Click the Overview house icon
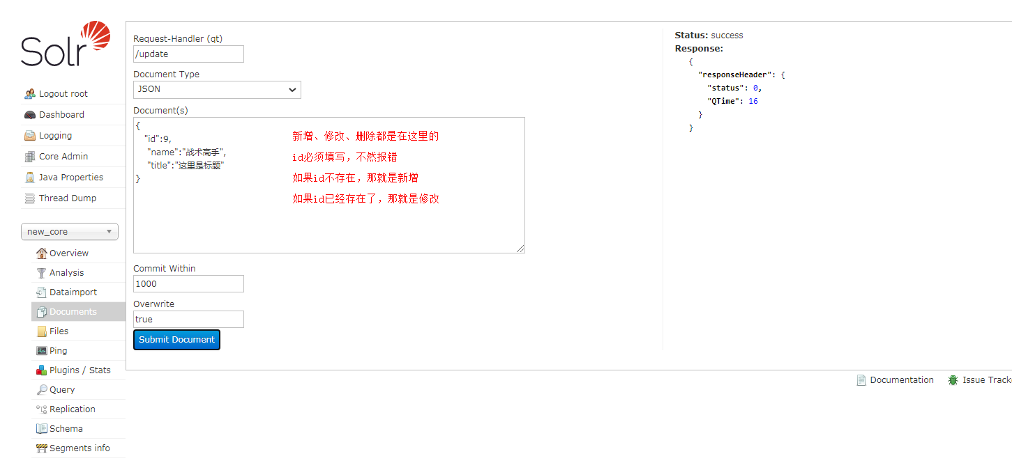This screenshot has height=470, width=1012. pos(42,253)
